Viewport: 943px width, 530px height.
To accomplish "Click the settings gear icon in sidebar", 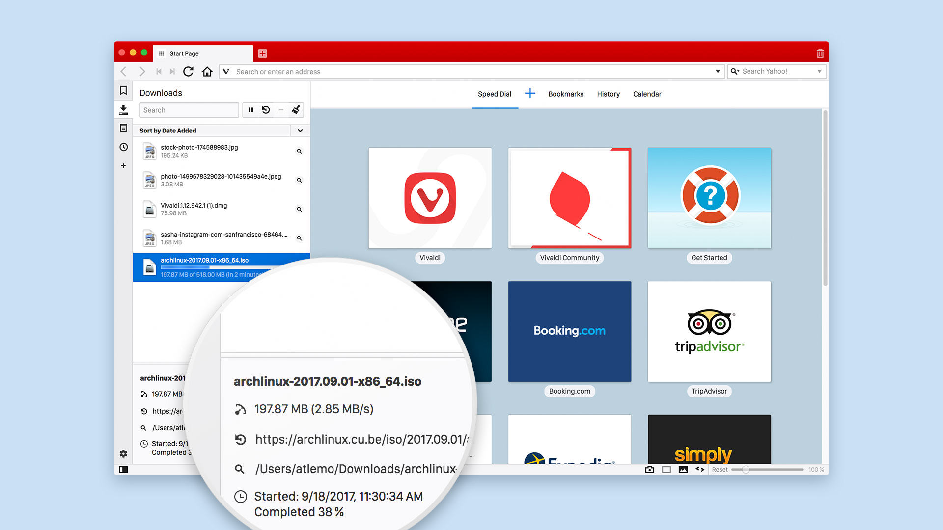I will [124, 453].
